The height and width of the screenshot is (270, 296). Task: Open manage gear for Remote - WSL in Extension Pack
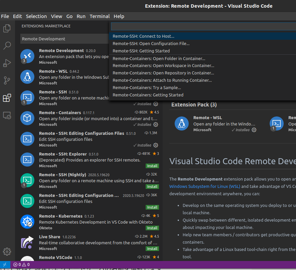(x=254, y=130)
